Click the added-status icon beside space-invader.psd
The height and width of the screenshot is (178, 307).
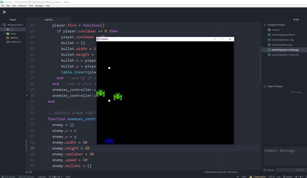tap(269, 55)
